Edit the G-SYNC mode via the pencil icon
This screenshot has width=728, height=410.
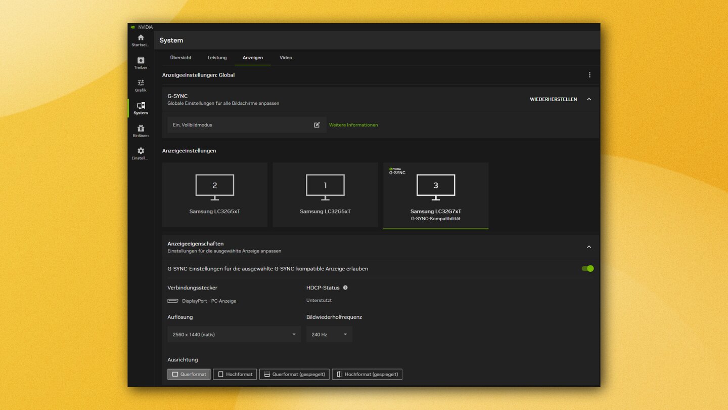tap(317, 125)
